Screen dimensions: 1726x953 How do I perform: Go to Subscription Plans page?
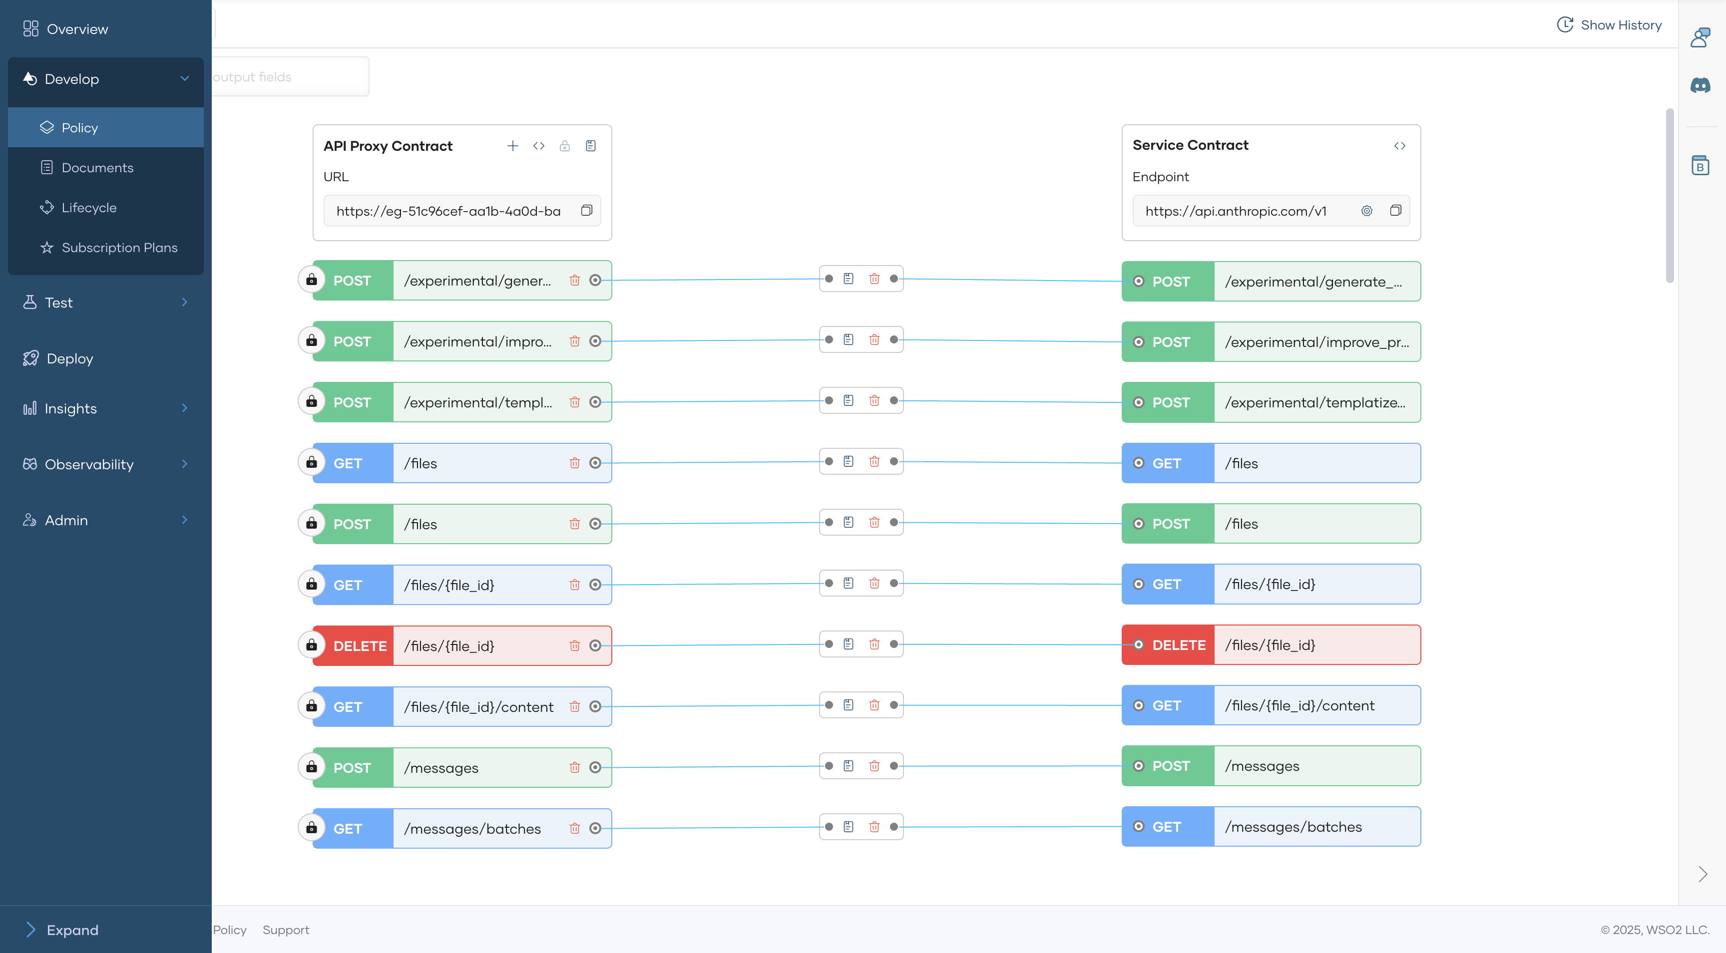point(119,248)
